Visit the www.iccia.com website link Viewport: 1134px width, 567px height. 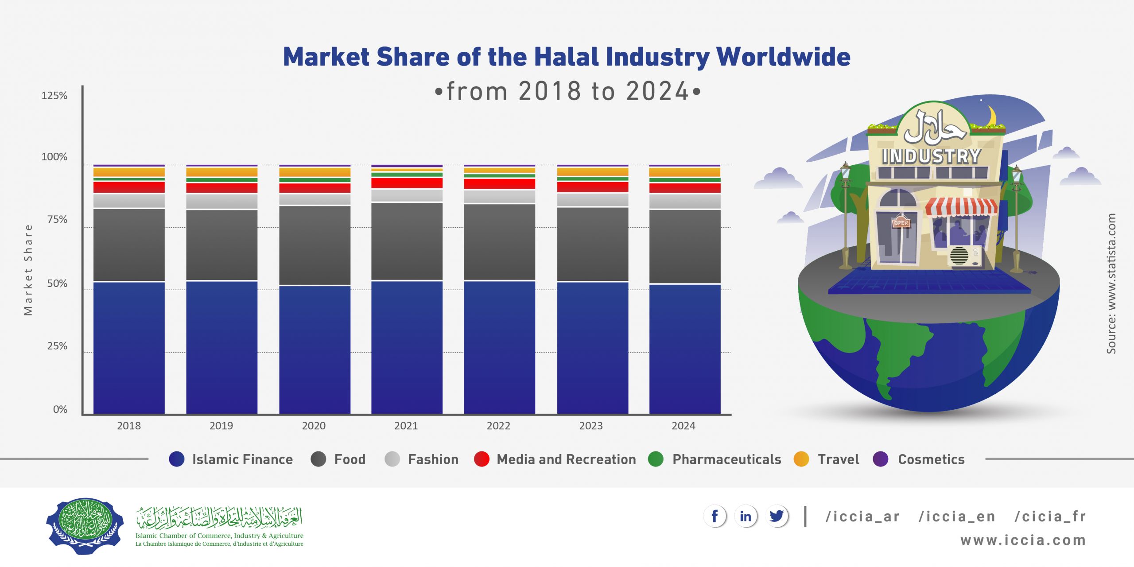click(1023, 540)
